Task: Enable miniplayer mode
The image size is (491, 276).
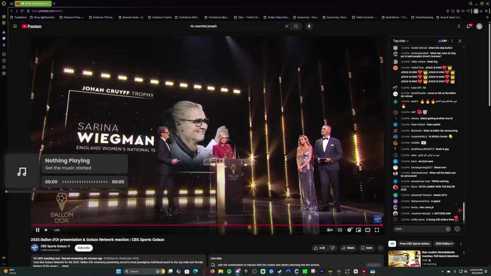Action: (x=358, y=230)
